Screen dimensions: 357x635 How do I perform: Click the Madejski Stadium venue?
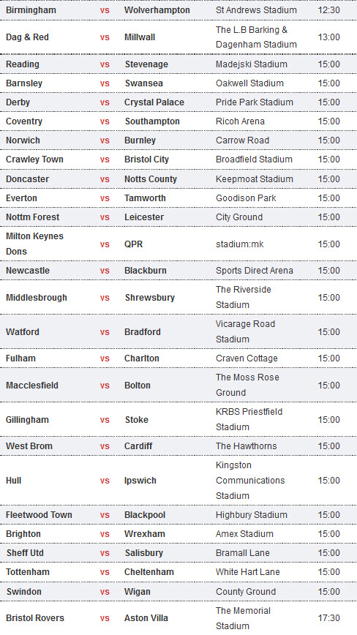252,64
